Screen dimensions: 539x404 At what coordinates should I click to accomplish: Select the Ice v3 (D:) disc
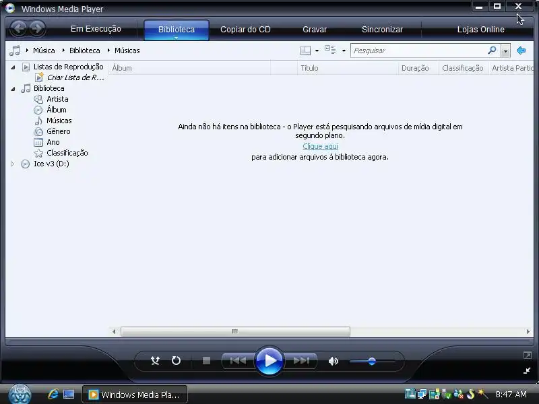click(51, 164)
